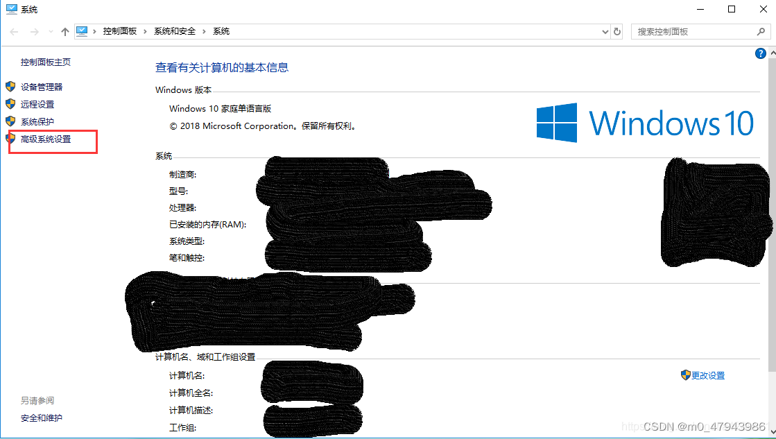This screenshot has height=439, width=776.
Task: Click 更改设置 link
Action: tap(708, 376)
